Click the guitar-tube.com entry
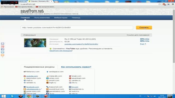The height and width of the screenshot is (98, 175). pyautogui.click(x=32, y=91)
